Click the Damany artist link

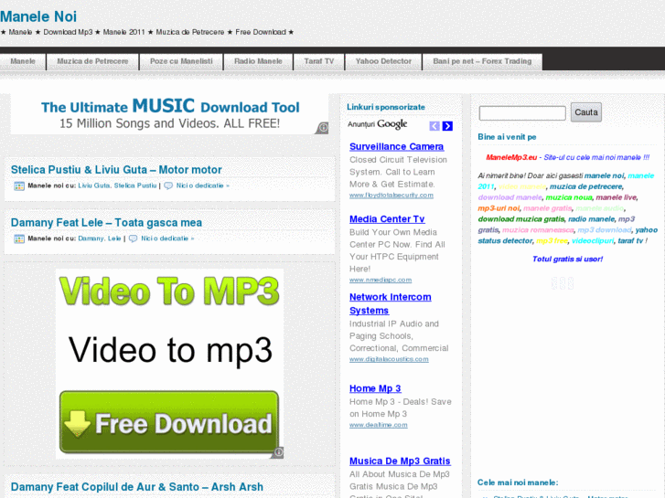[x=91, y=238]
